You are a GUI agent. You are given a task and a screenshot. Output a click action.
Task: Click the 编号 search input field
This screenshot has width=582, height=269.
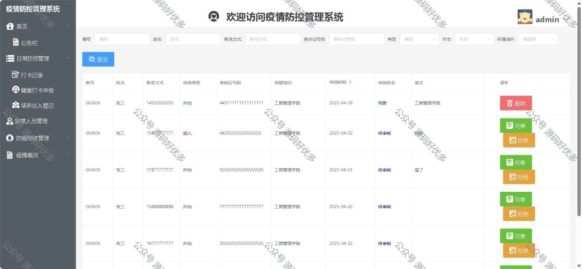point(123,39)
